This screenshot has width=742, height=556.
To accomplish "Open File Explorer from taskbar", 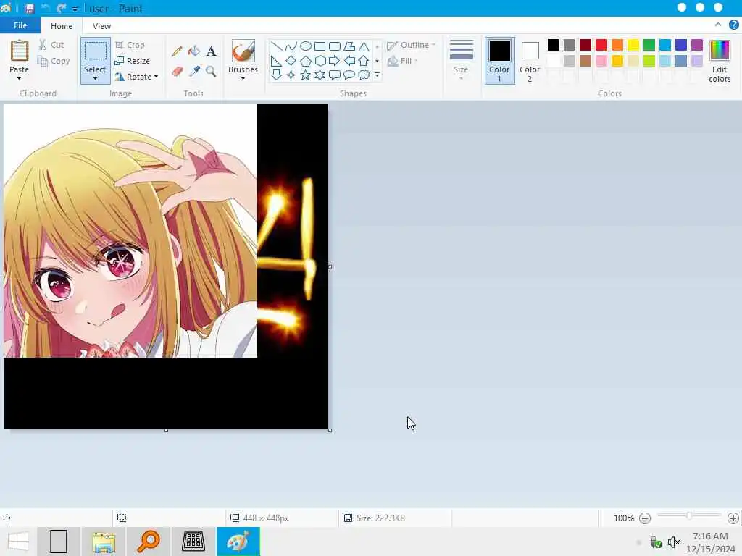I will (x=104, y=542).
